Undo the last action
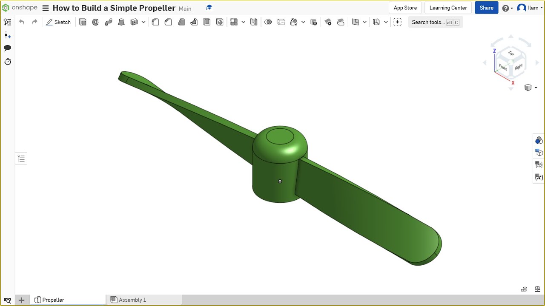The width and height of the screenshot is (545, 306). [x=22, y=22]
